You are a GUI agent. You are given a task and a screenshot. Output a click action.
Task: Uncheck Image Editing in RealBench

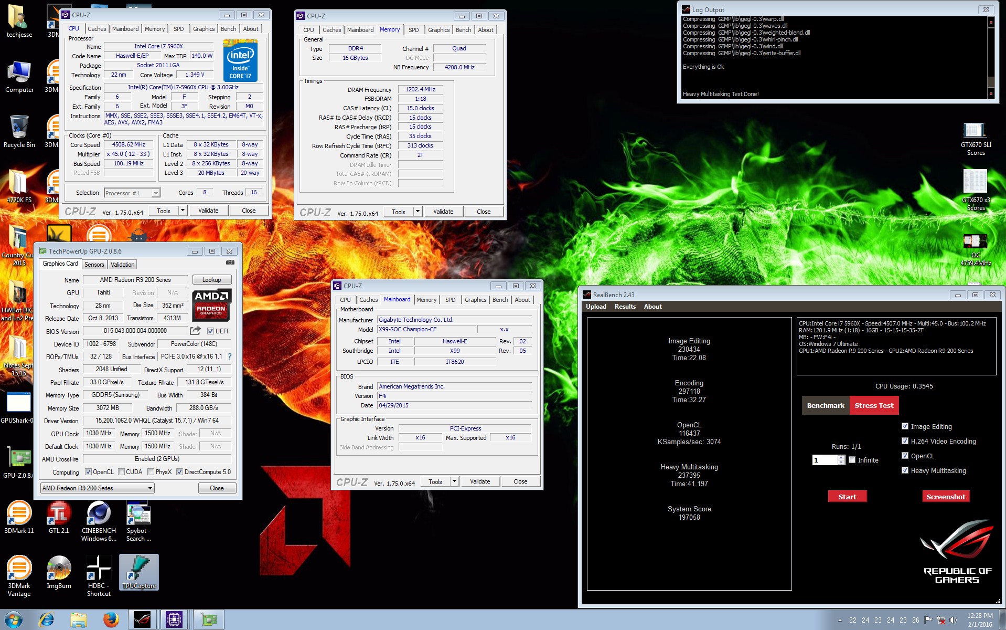(905, 426)
